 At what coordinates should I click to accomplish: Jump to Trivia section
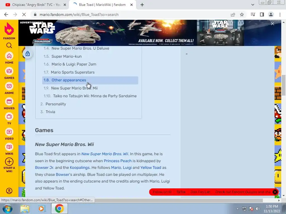(x=50, y=112)
